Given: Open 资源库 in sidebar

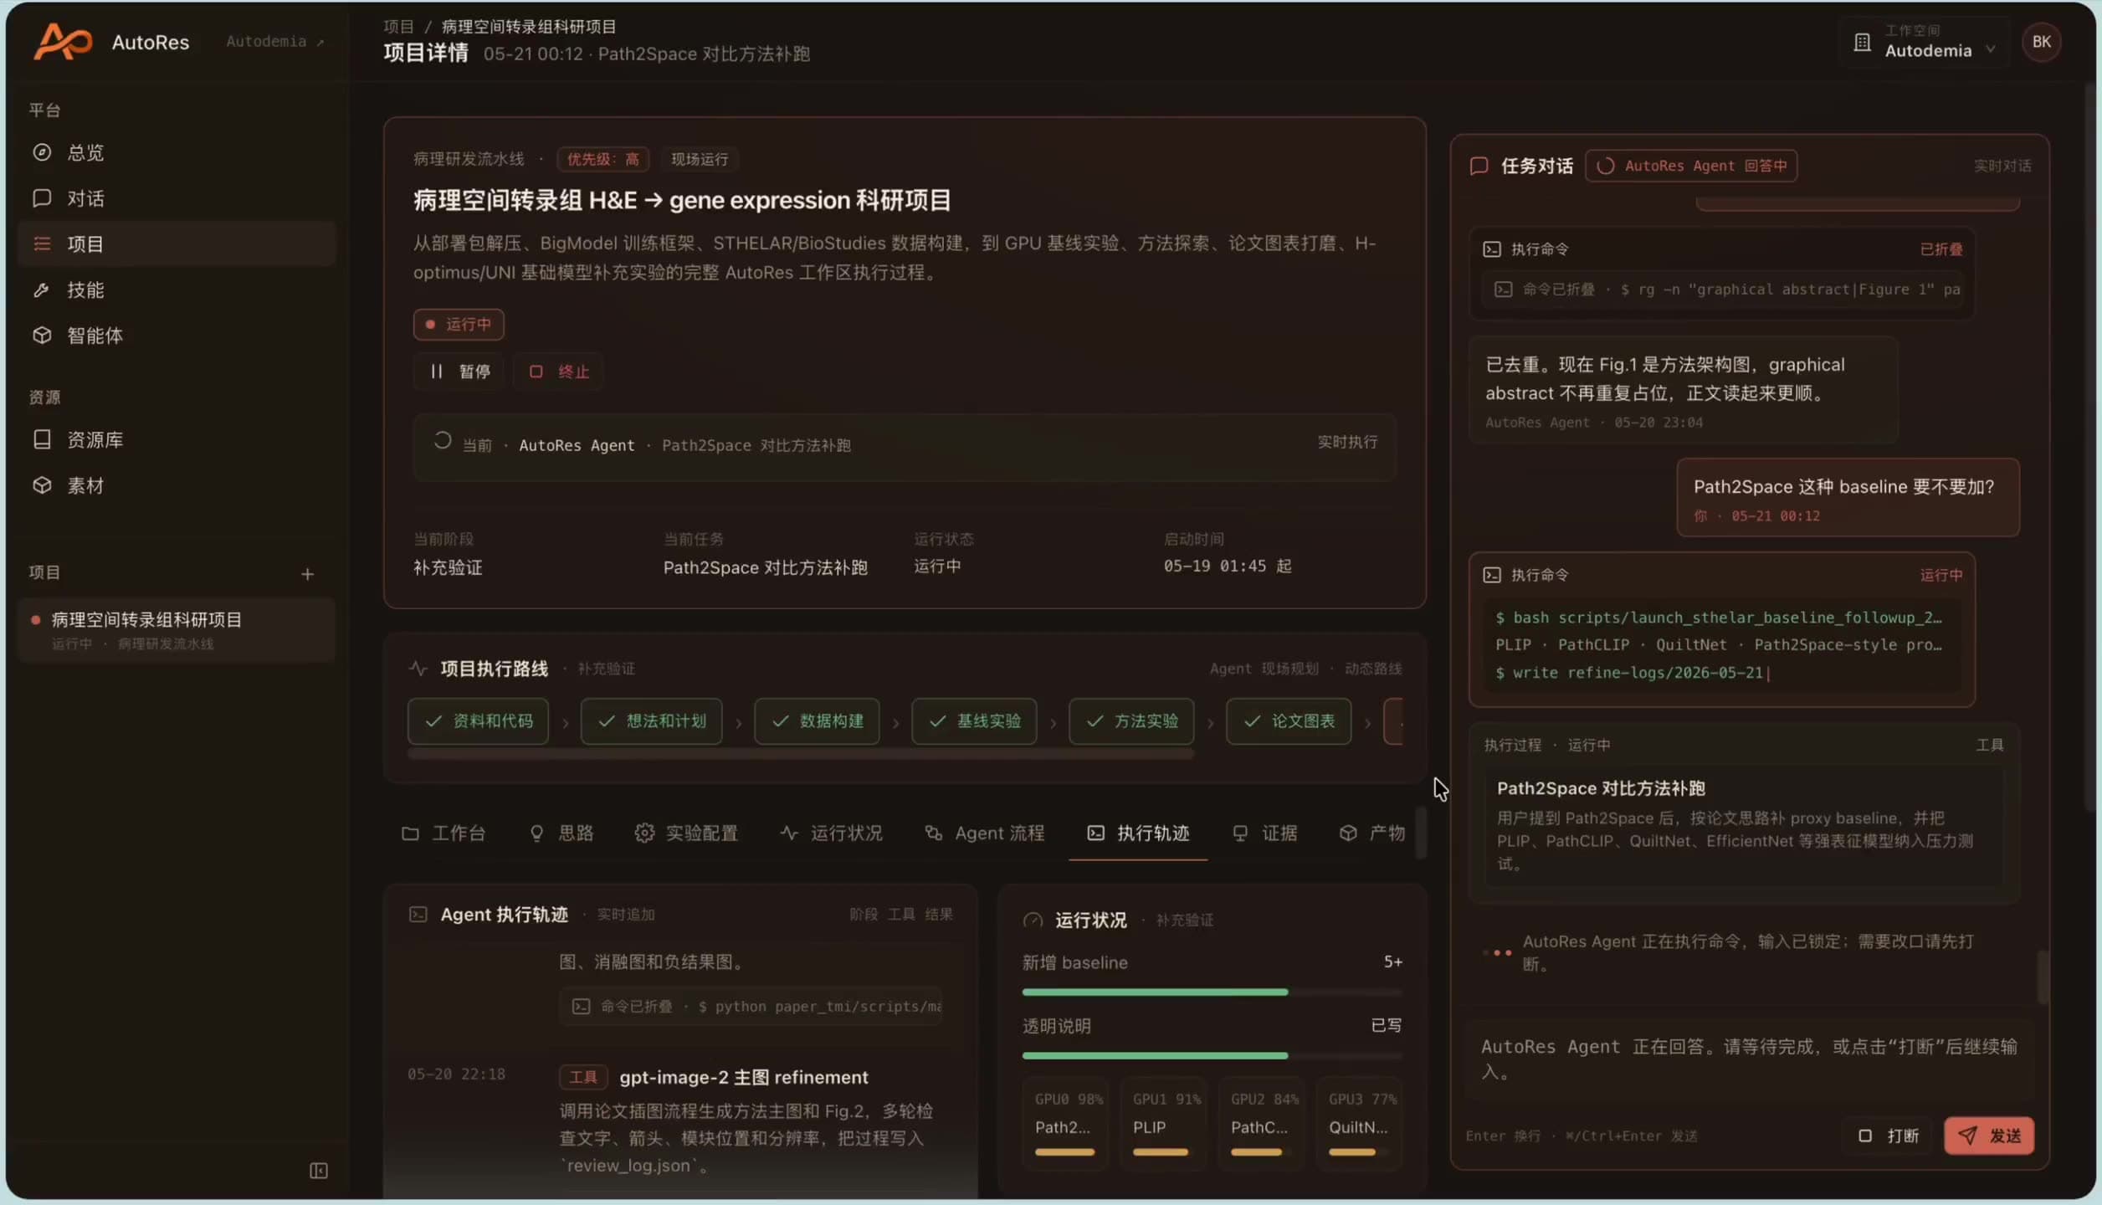Looking at the screenshot, I should point(176,439).
